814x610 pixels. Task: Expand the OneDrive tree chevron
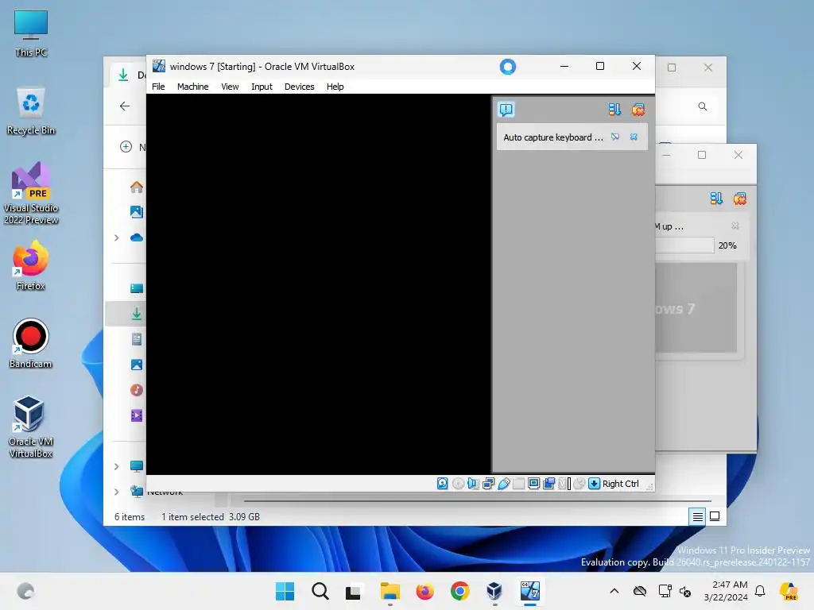(116, 237)
